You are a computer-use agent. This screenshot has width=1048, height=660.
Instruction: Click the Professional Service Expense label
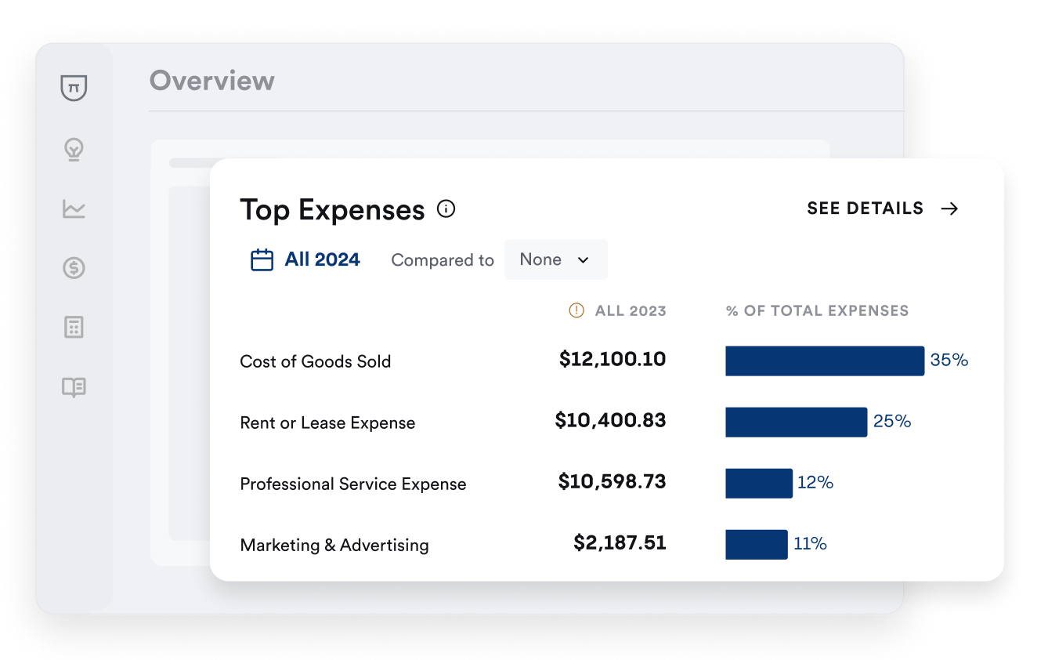[x=352, y=484]
